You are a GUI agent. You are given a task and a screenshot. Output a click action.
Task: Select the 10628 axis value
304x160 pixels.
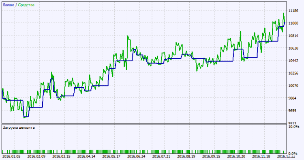pyautogui.click(x=293, y=48)
